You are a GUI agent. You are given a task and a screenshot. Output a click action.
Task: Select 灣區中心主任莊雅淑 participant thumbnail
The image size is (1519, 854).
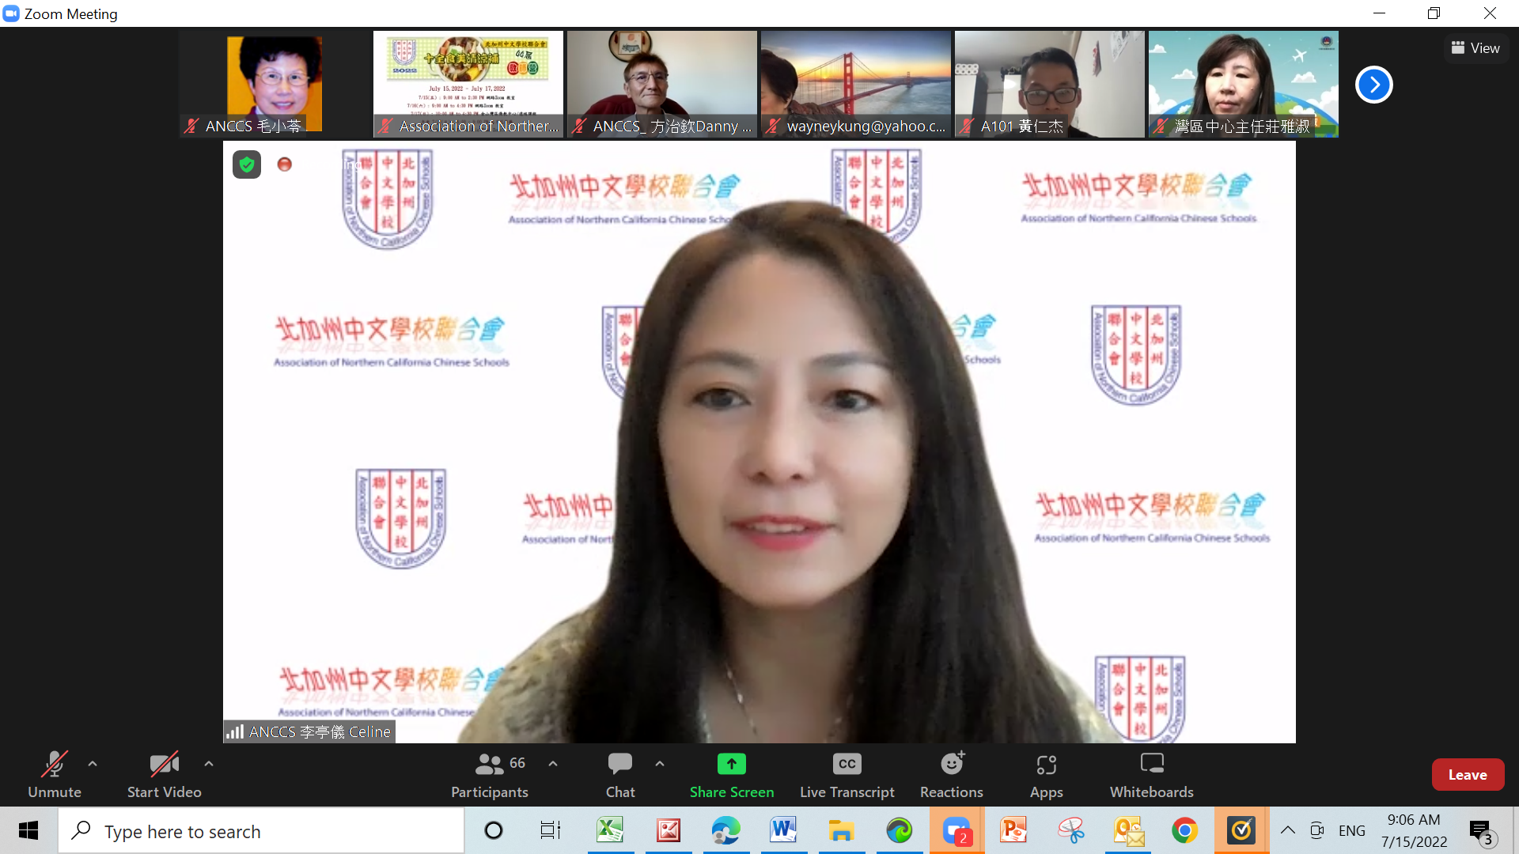(1244, 84)
